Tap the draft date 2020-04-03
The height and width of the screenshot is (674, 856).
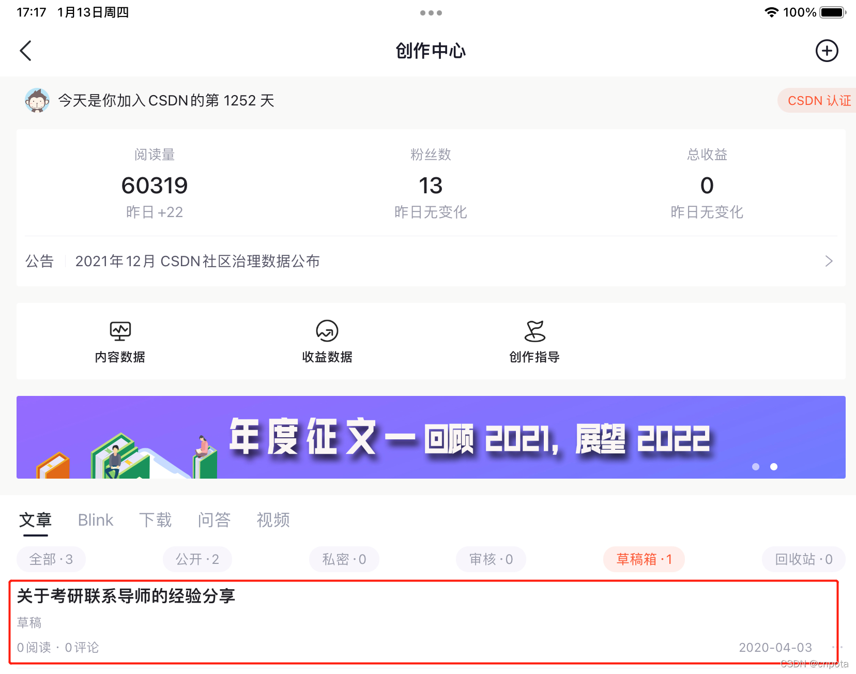(x=775, y=647)
